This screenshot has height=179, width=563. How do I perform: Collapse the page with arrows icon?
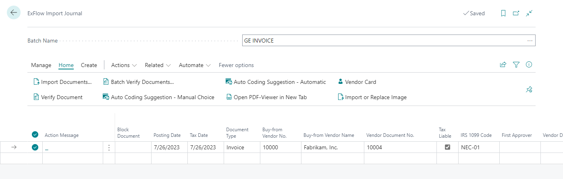coord(529,13)
